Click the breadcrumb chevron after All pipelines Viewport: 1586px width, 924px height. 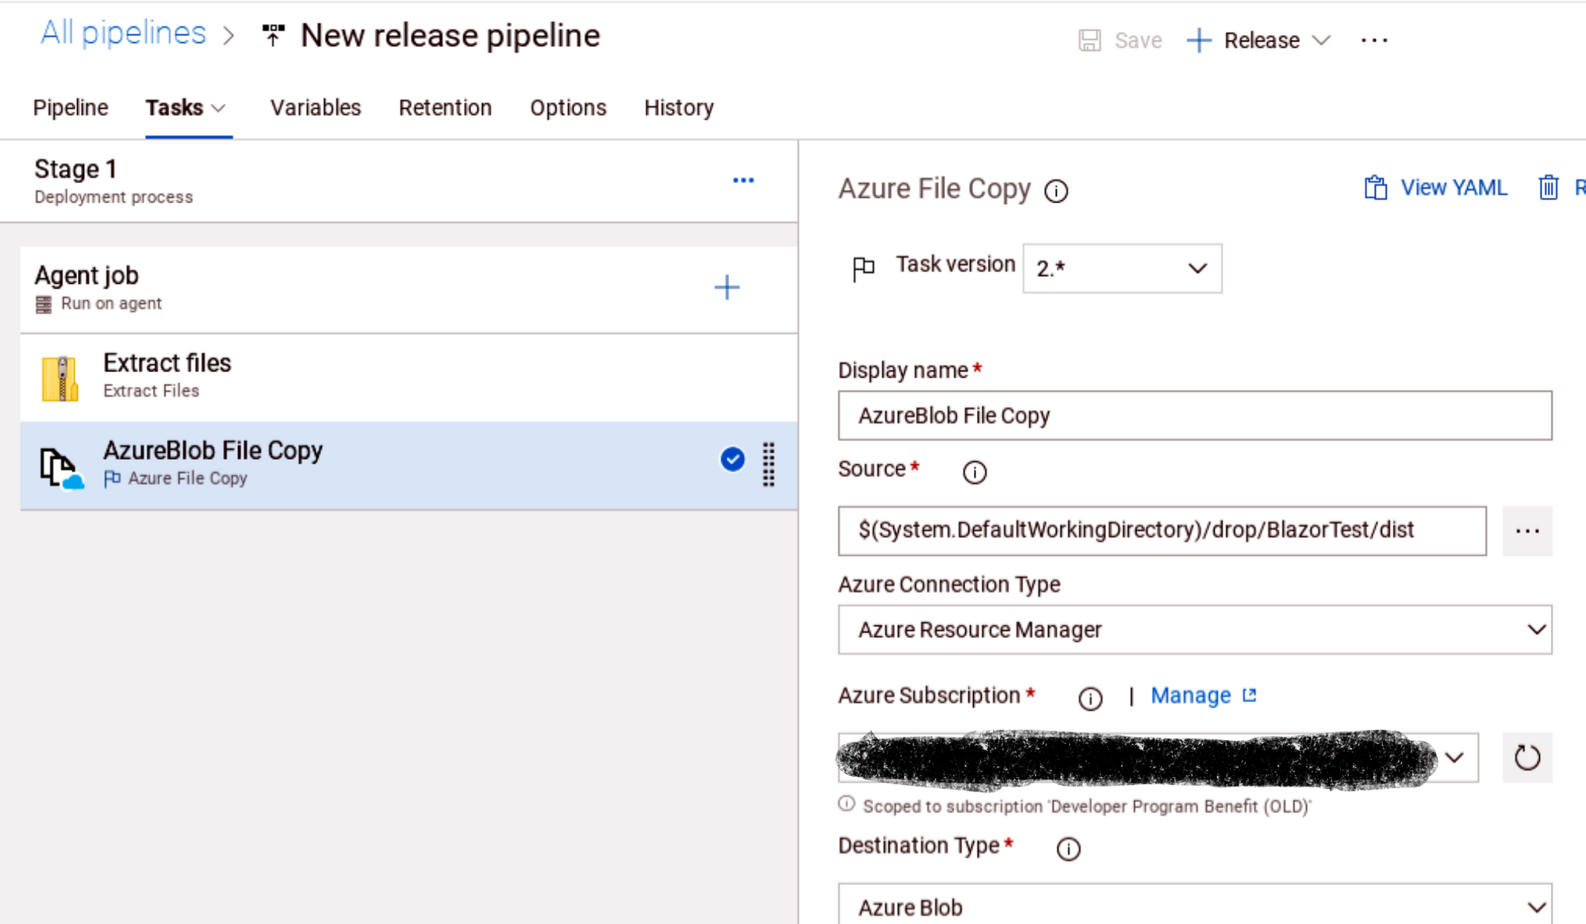point(228,36)
